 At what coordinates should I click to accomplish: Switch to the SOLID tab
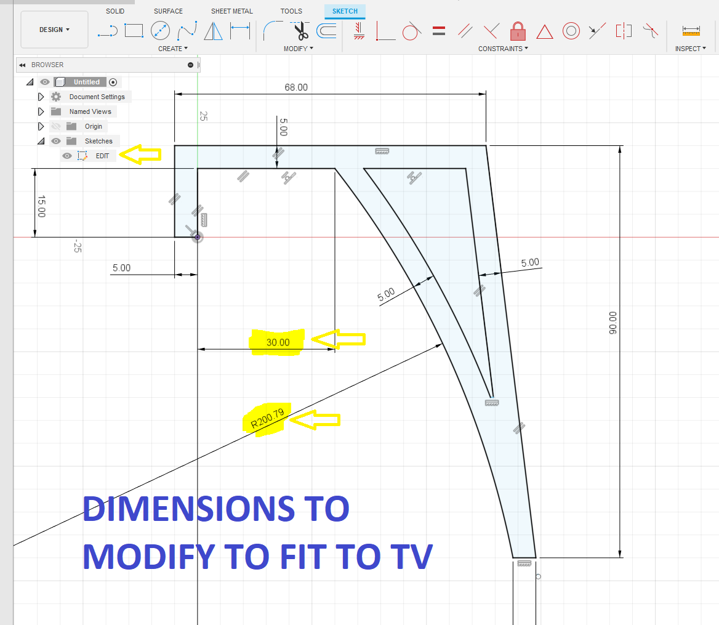click(x=115, y=11)
